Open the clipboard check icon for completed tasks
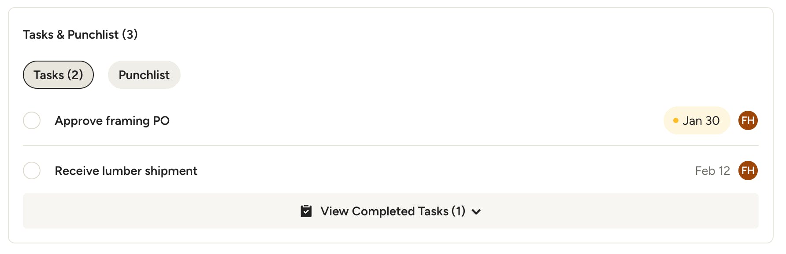 pos(306,211)
